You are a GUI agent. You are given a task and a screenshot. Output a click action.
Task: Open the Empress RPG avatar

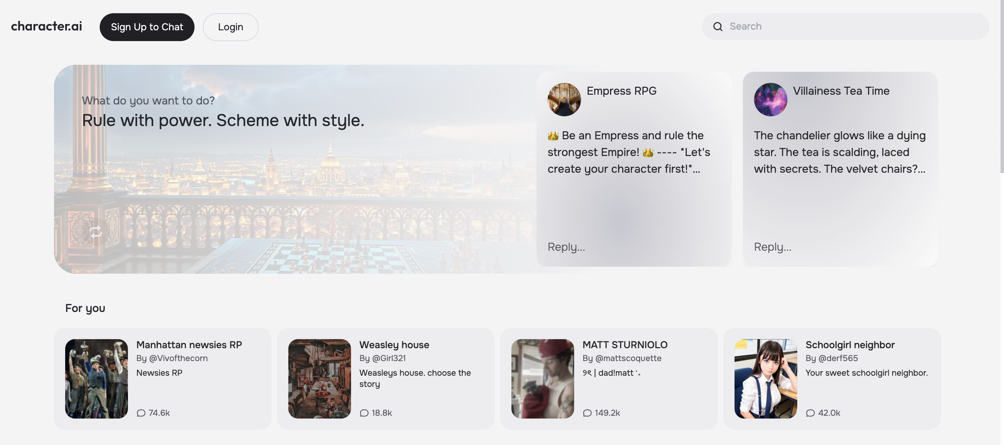point(564,100)
